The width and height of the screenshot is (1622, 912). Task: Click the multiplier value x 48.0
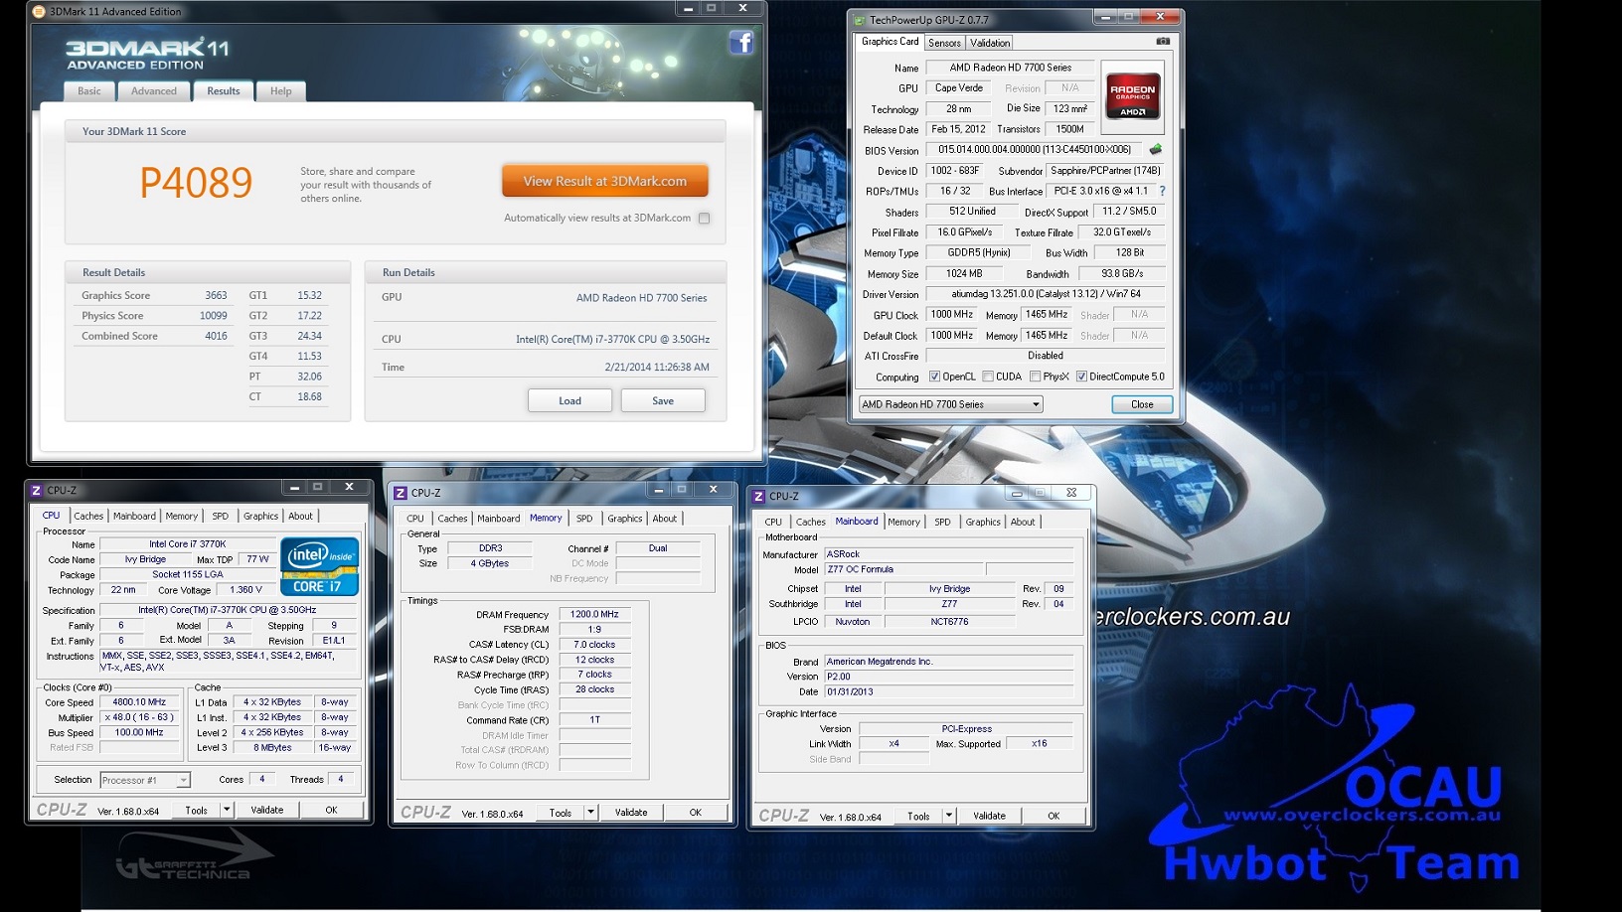139,716
